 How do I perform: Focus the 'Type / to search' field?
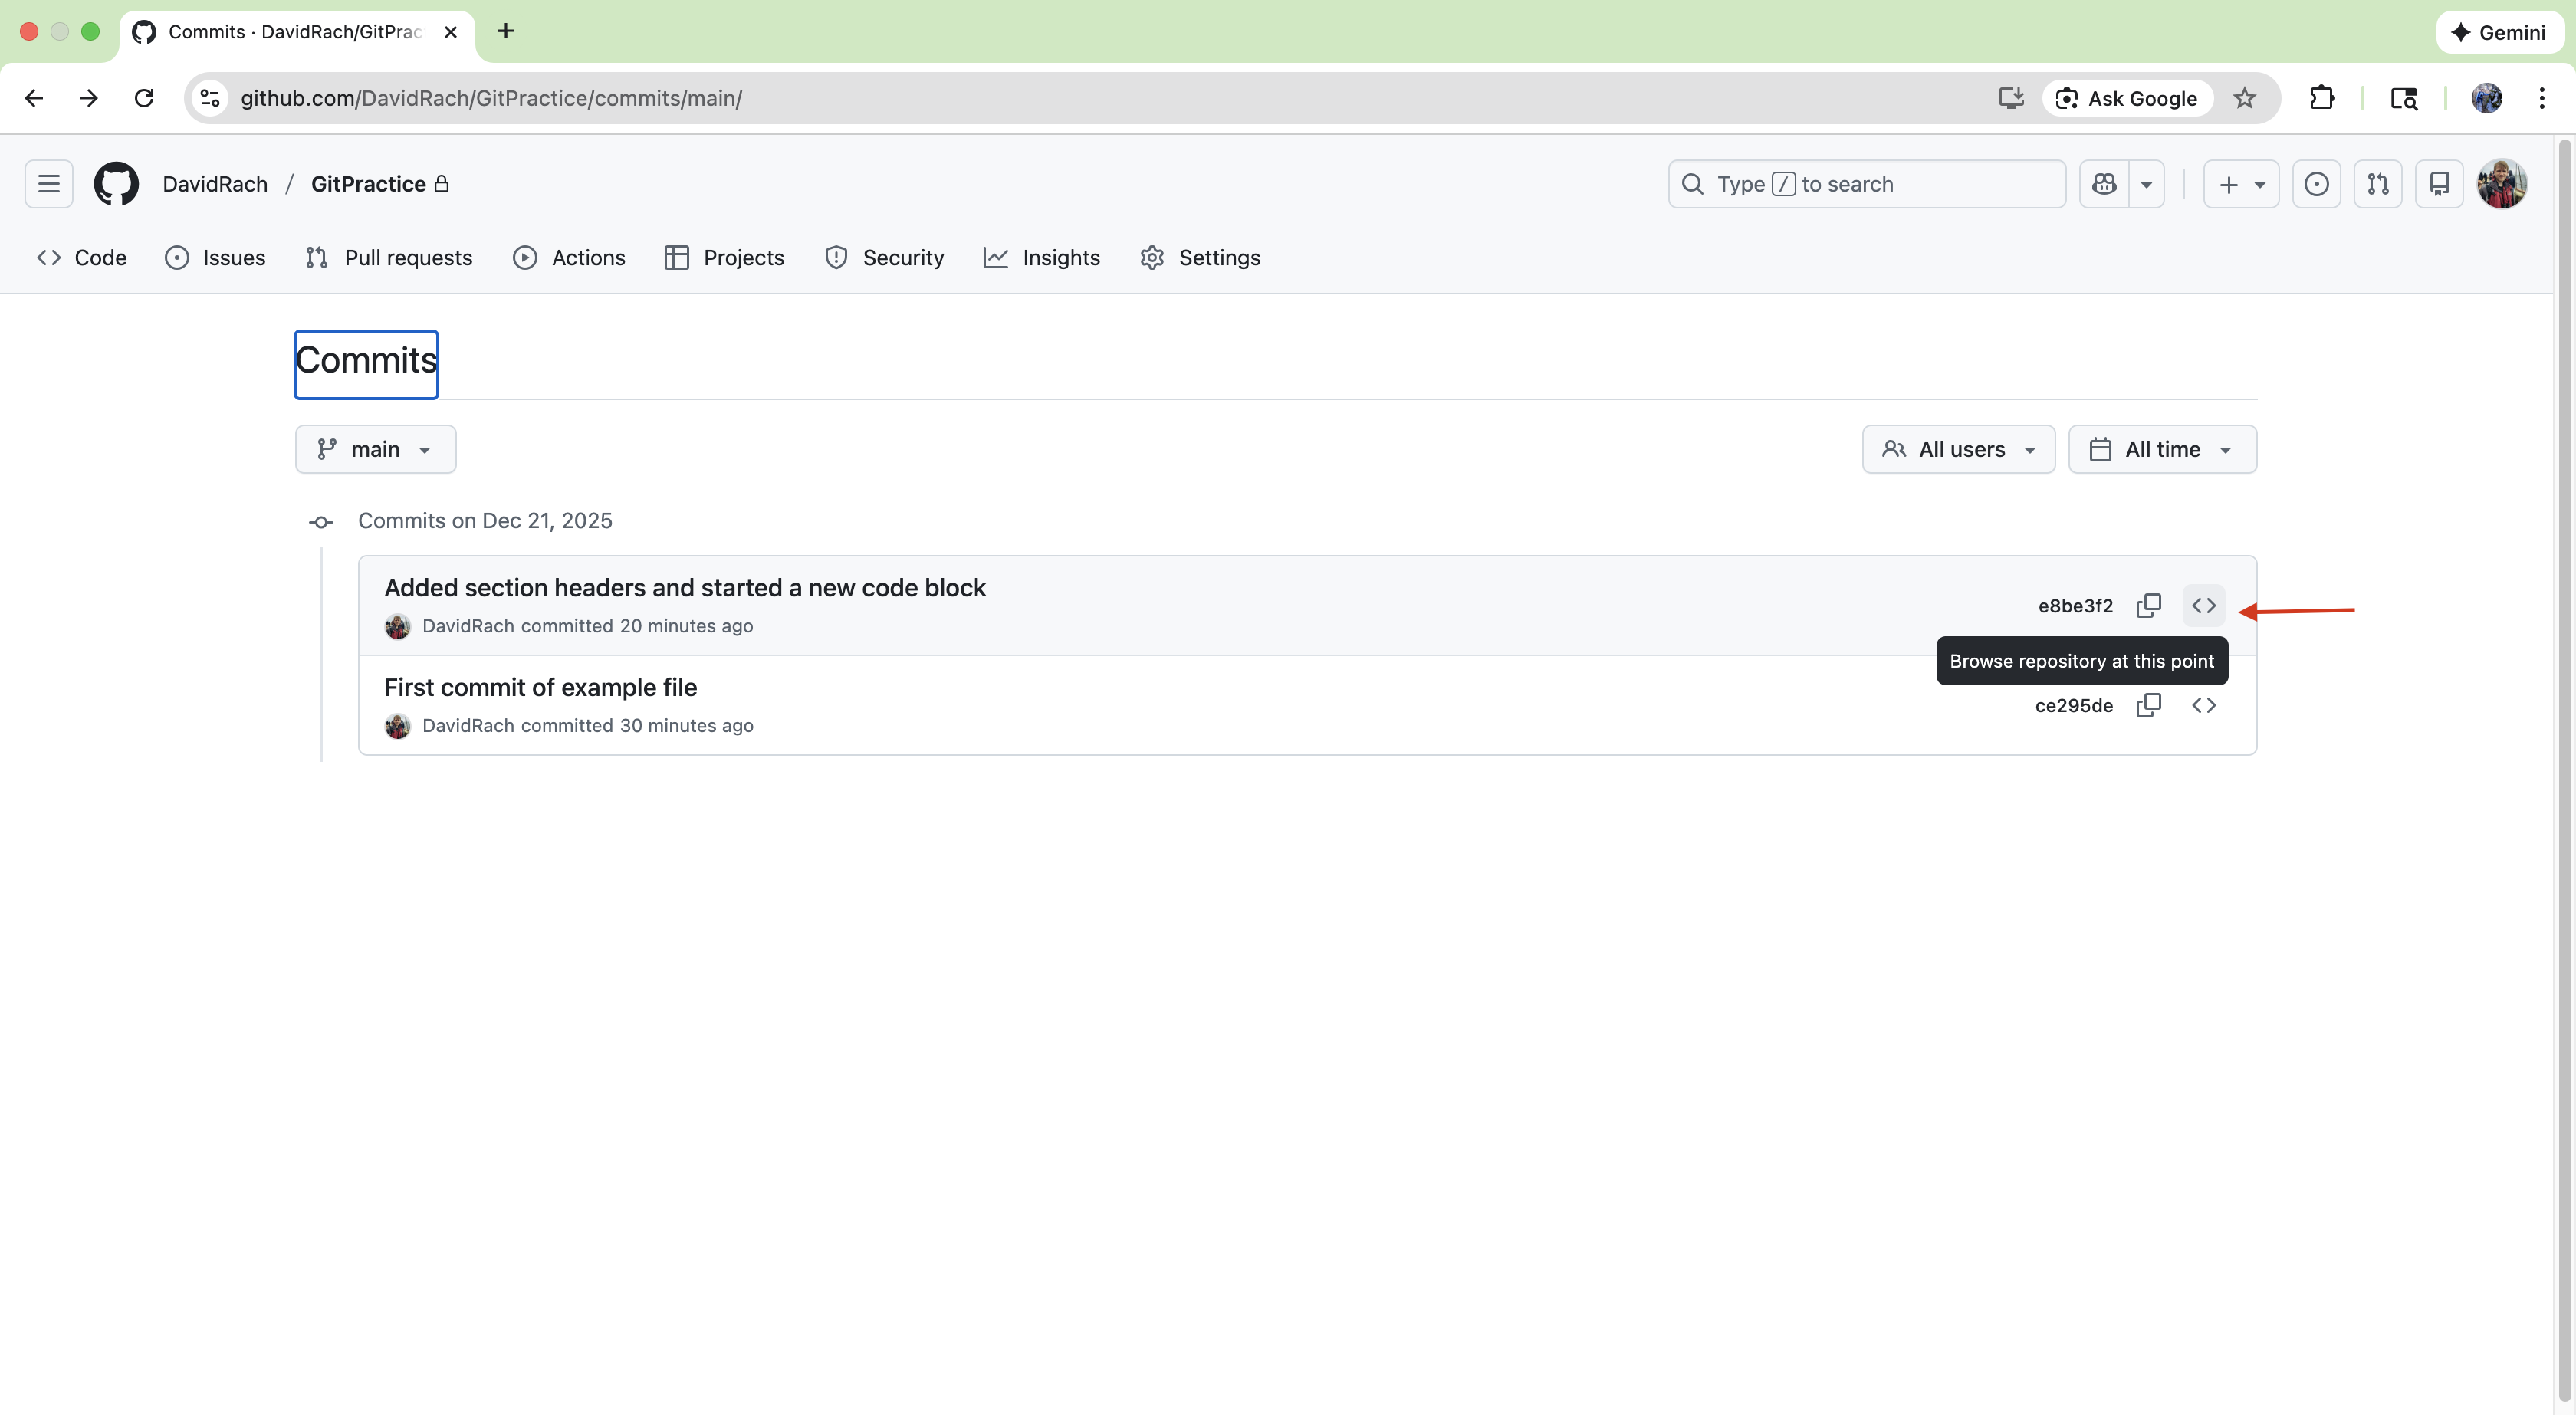1866,184
